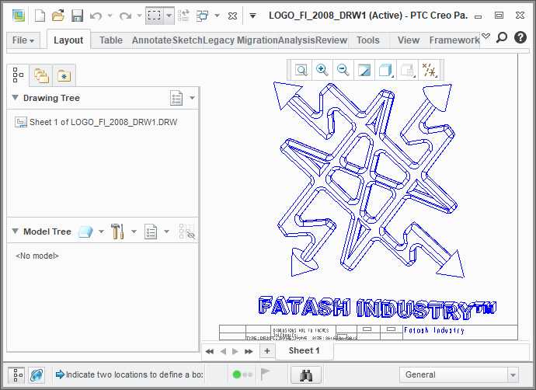The width and height of the screenshot is (536, 390).
Task: Open command search magnifier icon
Action: coord(502,37)
